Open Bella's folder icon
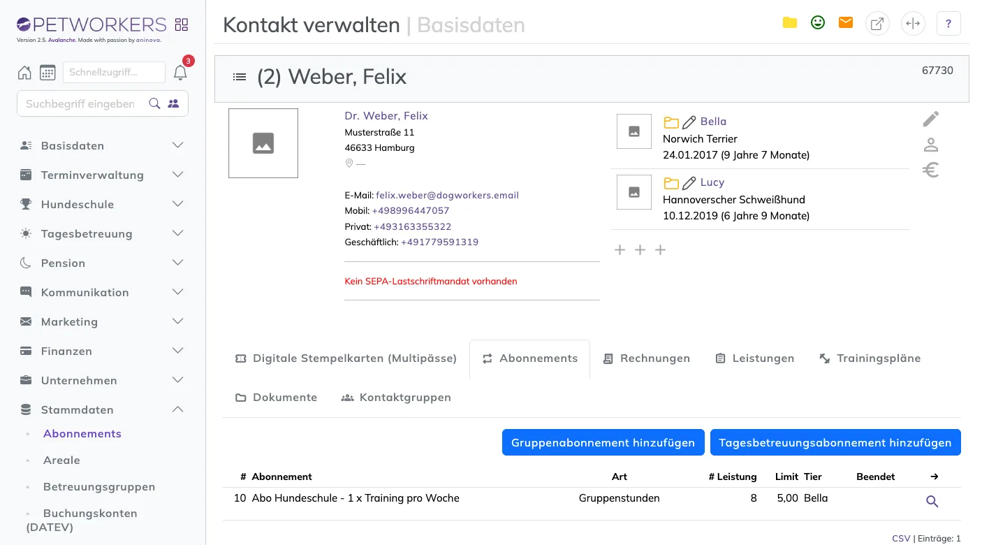The width and height of the screenshot is (989, 545). [x=671, y=122]
